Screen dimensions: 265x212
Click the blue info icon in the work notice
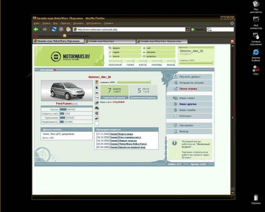[174, 143]
